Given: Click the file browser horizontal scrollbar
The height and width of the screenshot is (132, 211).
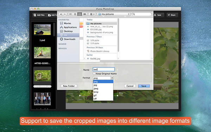Looking at the screenshot, I should (x=126, y=61).
